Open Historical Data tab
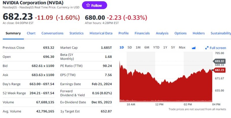Image resolution: width=231 pixels, height=118 pixels. (101, 33)
